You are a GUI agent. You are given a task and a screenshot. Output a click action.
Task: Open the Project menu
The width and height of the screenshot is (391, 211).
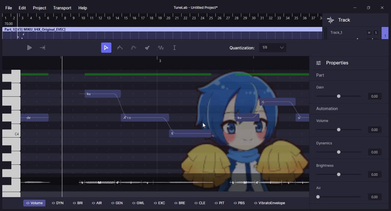pyautogui.click(x=39, y=8)
